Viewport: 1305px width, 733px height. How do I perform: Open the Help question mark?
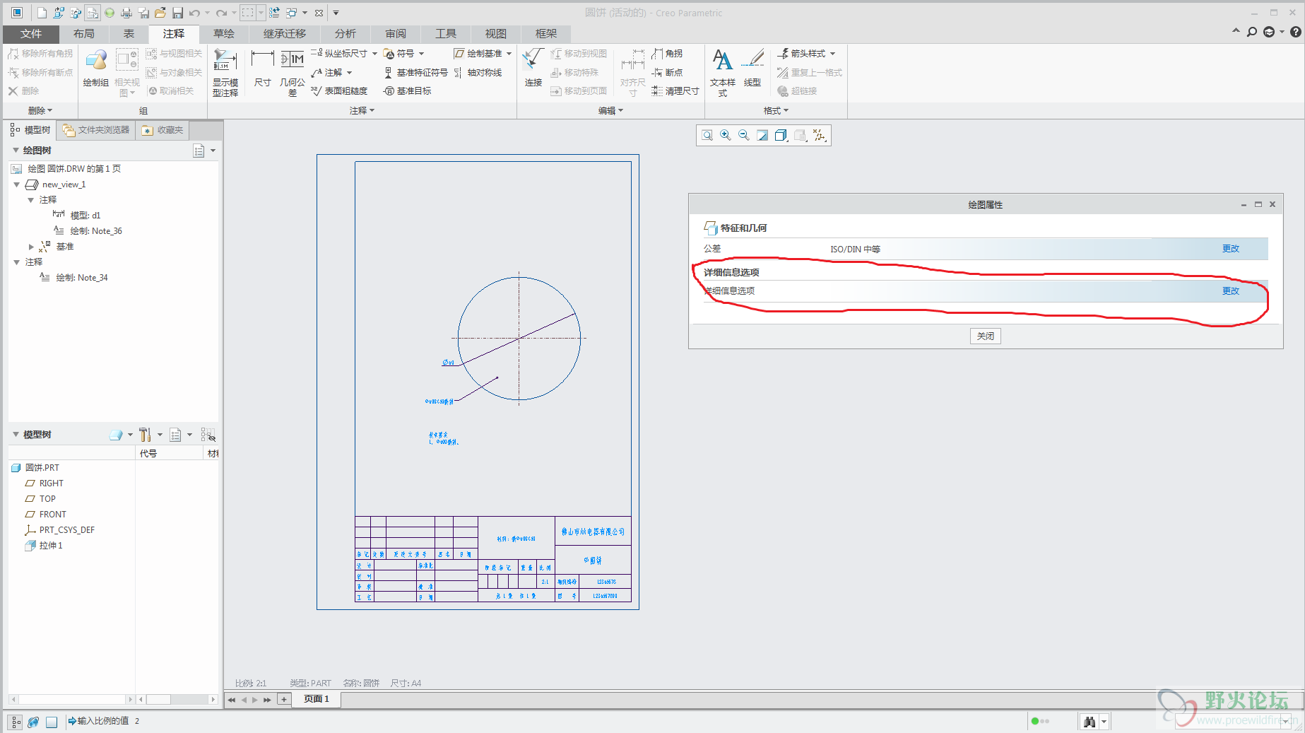point(1296,32)
